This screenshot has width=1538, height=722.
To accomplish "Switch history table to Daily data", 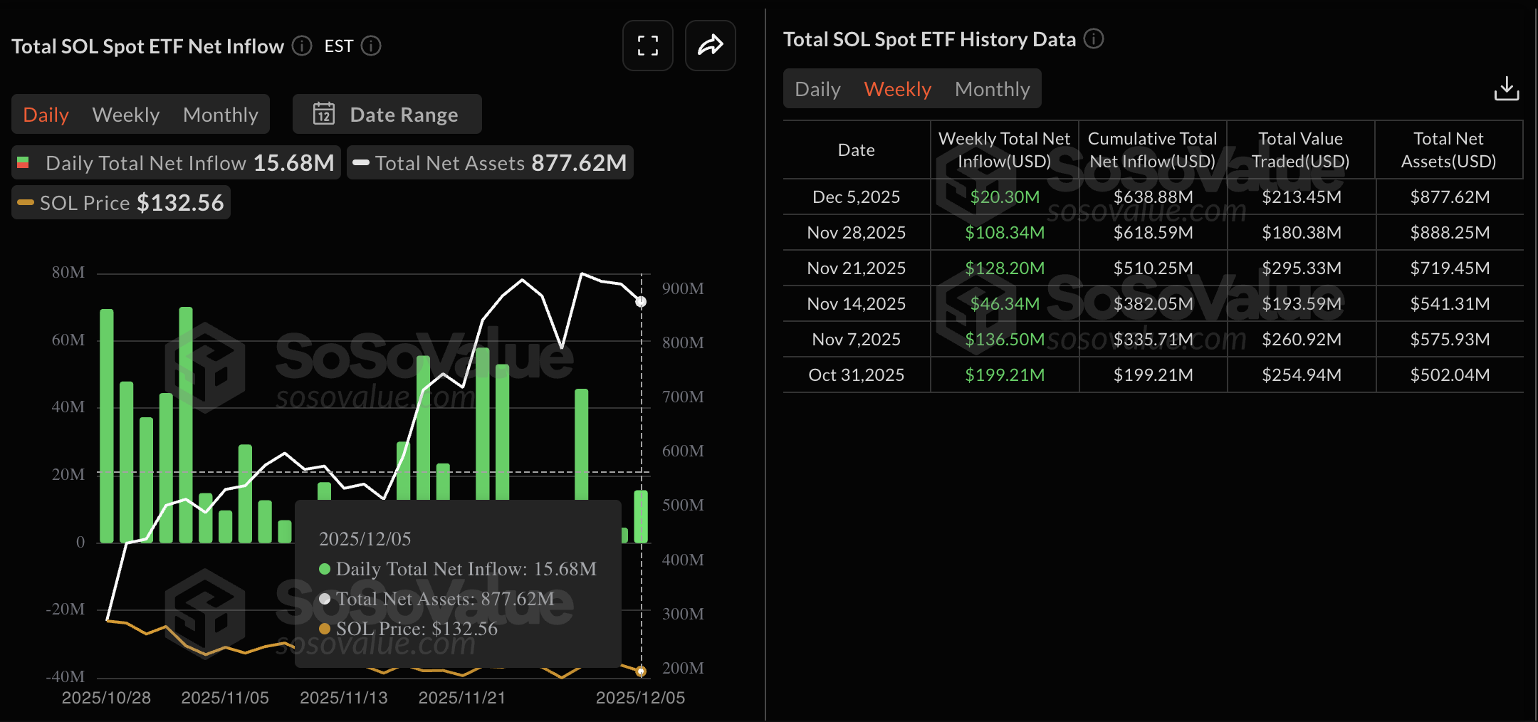I will pyautogui.click(x=817, y=88).
